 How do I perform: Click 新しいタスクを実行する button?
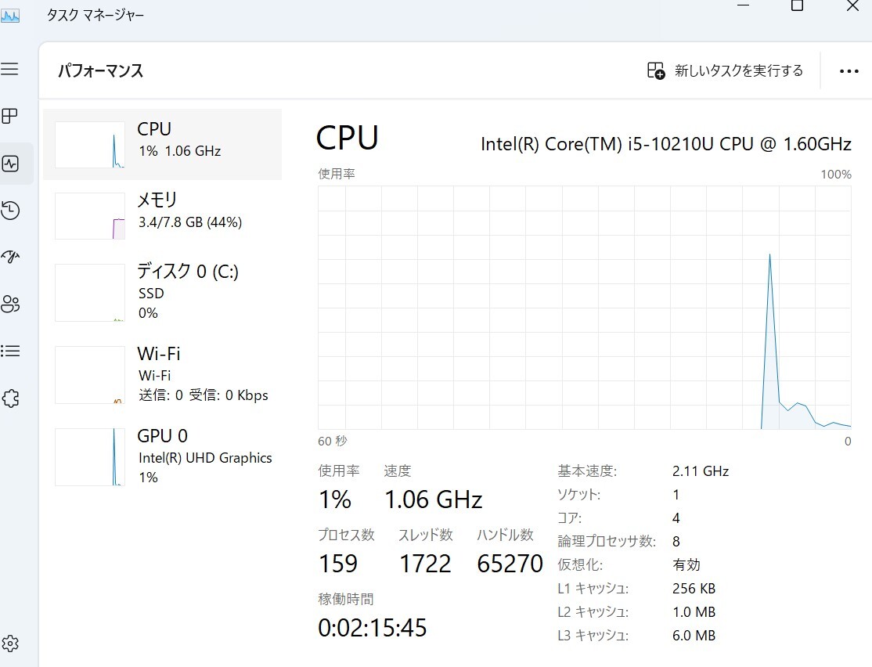point(725,71)
